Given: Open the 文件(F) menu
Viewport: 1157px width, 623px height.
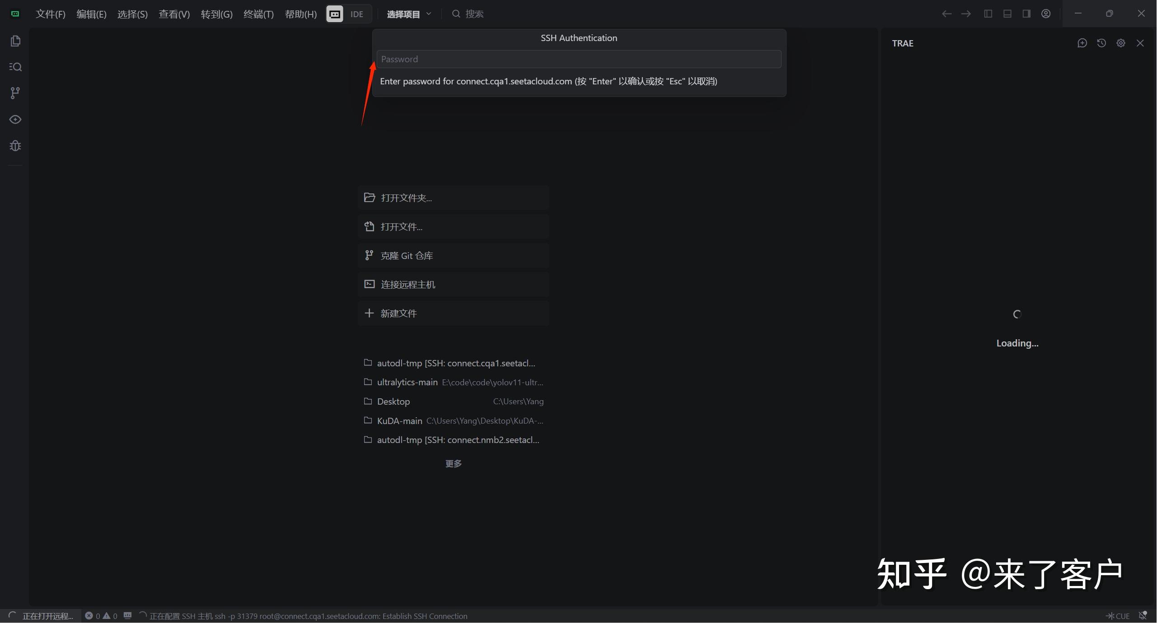Looking at the screenshot, I should (50, 14).
